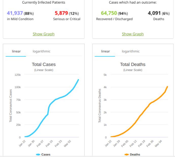Select linear tab on Total Cases chart
Viewport: 175px width, 157px height.
[16, 51]
